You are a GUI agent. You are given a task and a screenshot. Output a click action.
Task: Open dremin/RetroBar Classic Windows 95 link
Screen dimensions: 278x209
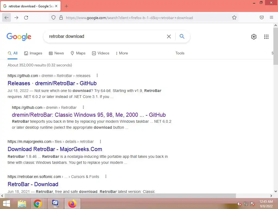(89, 115)
